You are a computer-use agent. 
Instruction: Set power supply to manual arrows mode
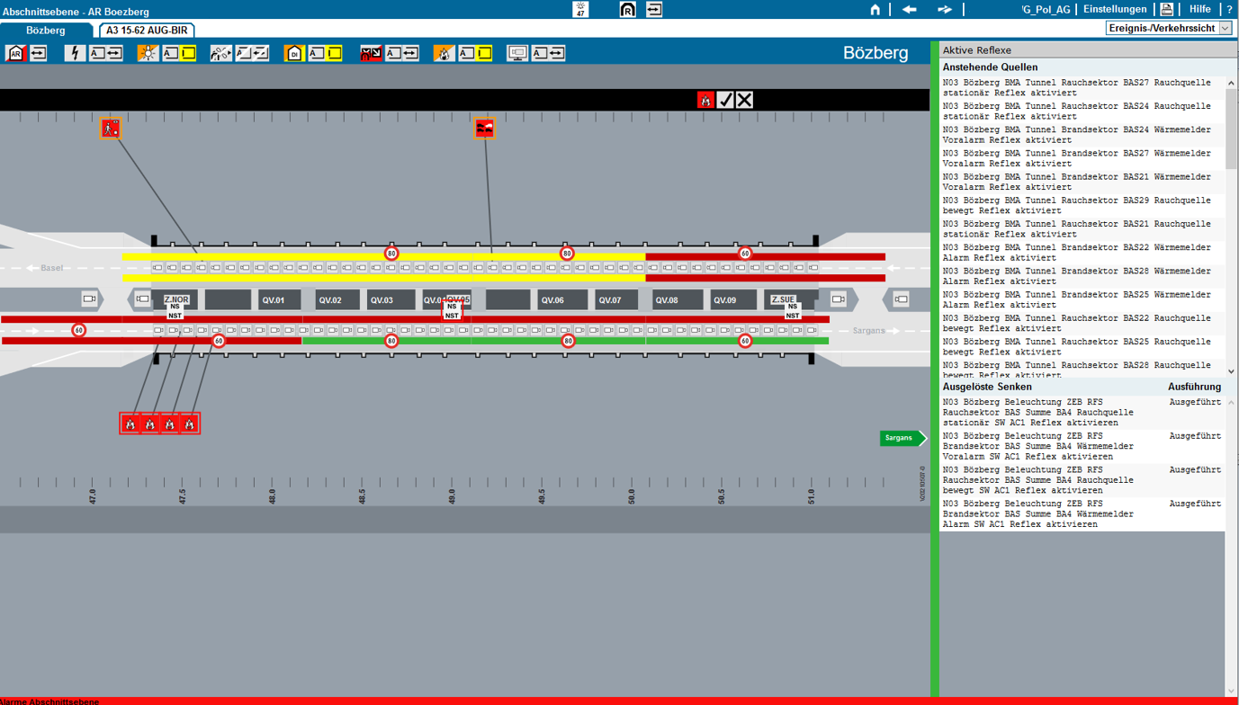[x=114, y=54]
